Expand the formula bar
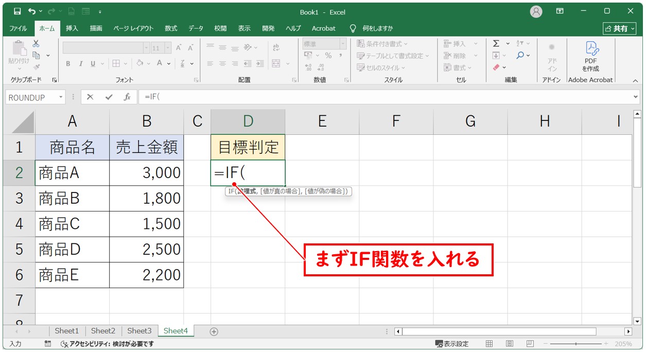Screen dimensions: 646x352 pos(636,97)
